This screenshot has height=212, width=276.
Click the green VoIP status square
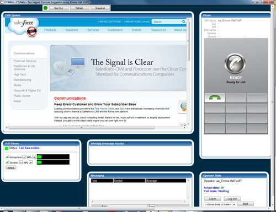(7, 148)
